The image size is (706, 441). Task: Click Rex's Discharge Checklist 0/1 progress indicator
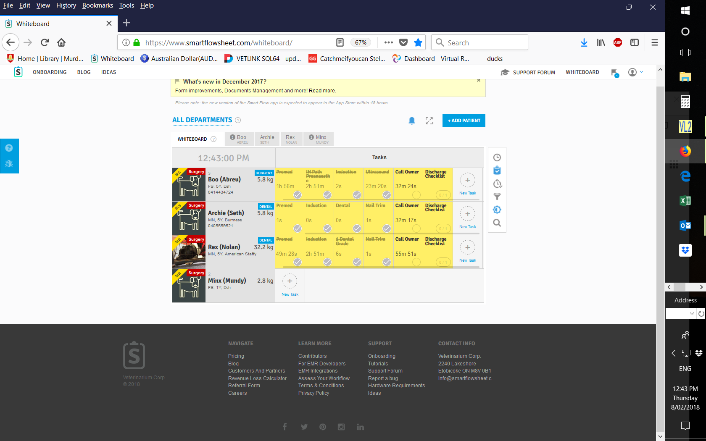[443, 262]
